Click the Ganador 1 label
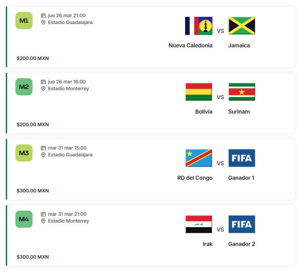Screen dimensions: 298x272 (242, 178)
